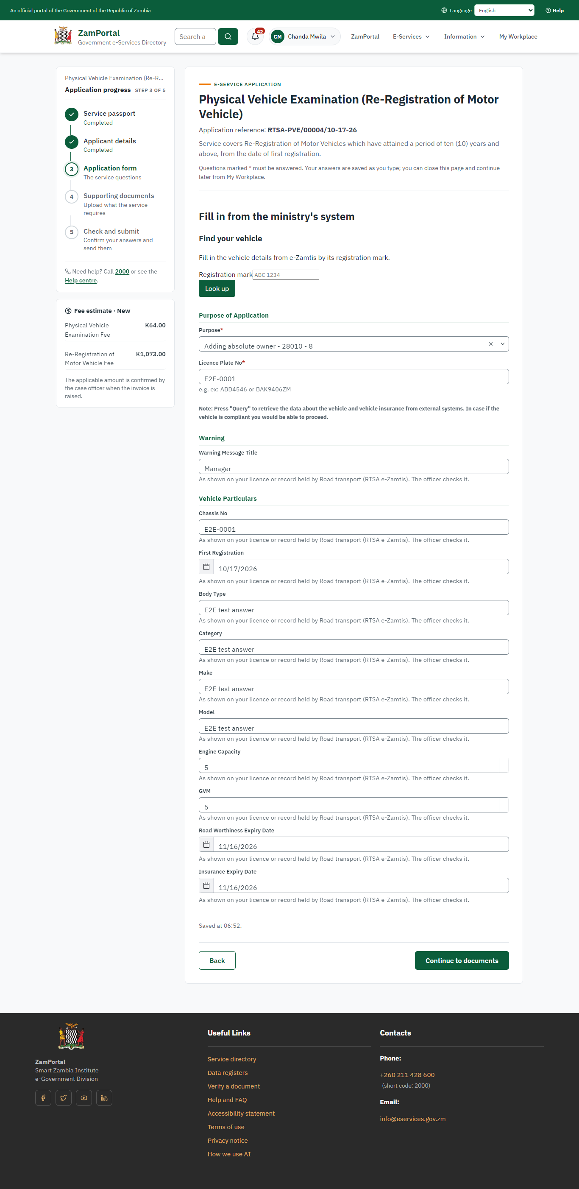Open the How we use AI link
This screenshot has height=1189, width=579.
tap(229, 1154)
